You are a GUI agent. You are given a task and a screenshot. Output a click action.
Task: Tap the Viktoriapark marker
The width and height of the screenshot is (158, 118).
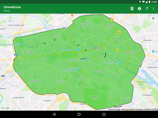click(81, 81)
